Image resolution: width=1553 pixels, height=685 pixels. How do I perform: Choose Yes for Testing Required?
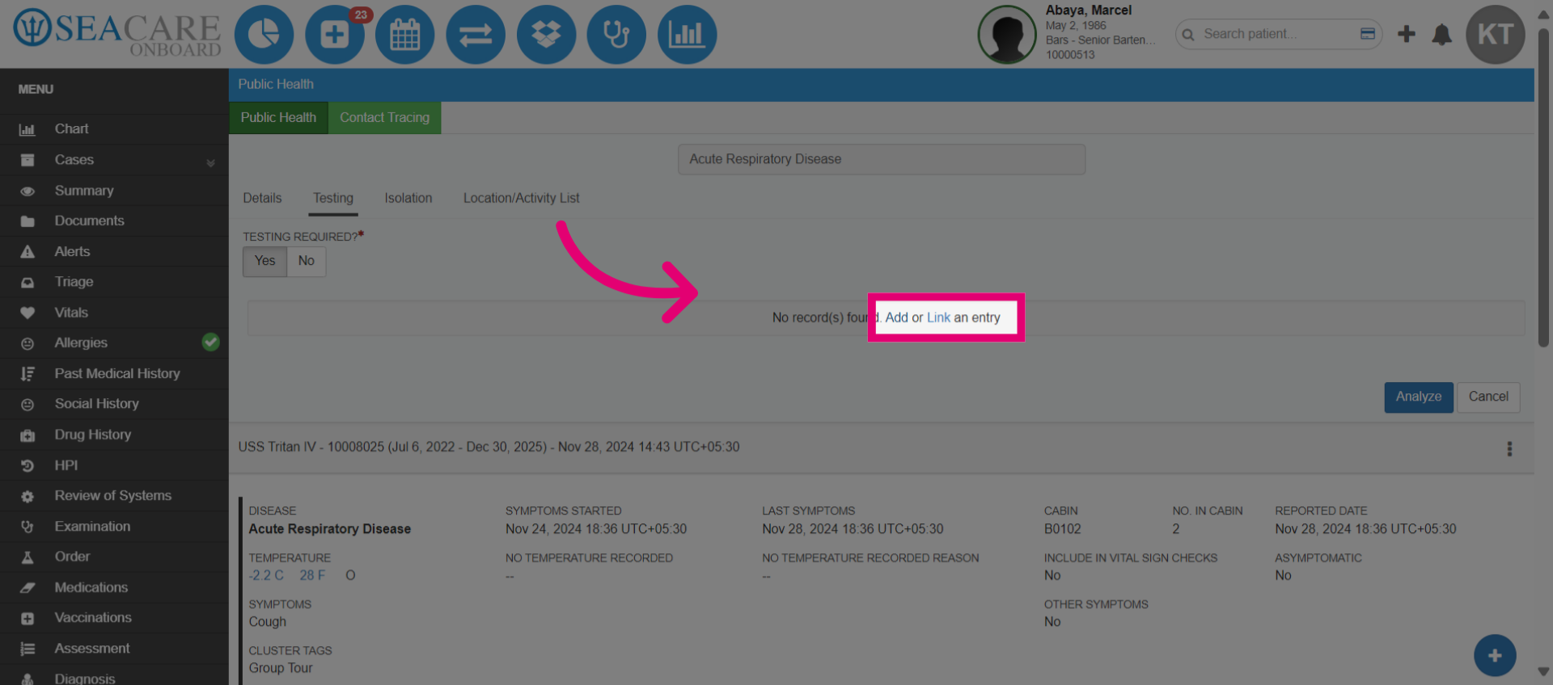(x=264, y=261)
